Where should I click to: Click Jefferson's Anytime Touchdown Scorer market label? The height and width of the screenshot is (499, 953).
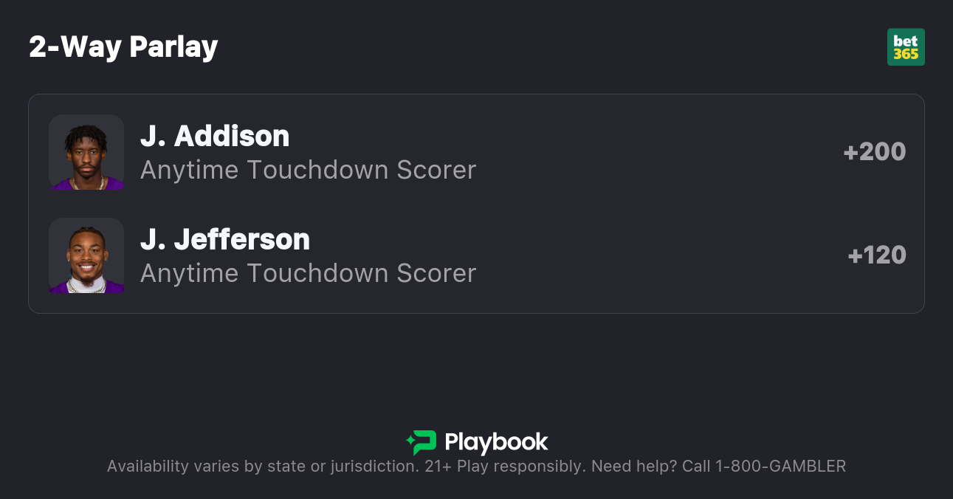click(308, 273)
